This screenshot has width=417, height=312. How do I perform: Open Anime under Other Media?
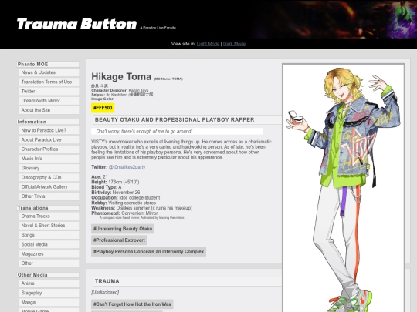point(49,283)
